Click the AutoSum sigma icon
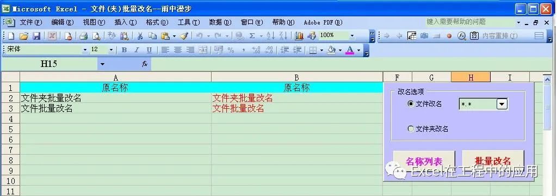This screenshot has height=196, width=557. (252, 36)
